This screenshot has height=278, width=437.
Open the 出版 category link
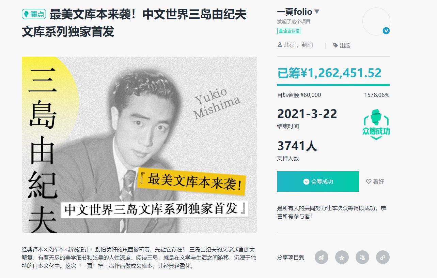point(345,45)
